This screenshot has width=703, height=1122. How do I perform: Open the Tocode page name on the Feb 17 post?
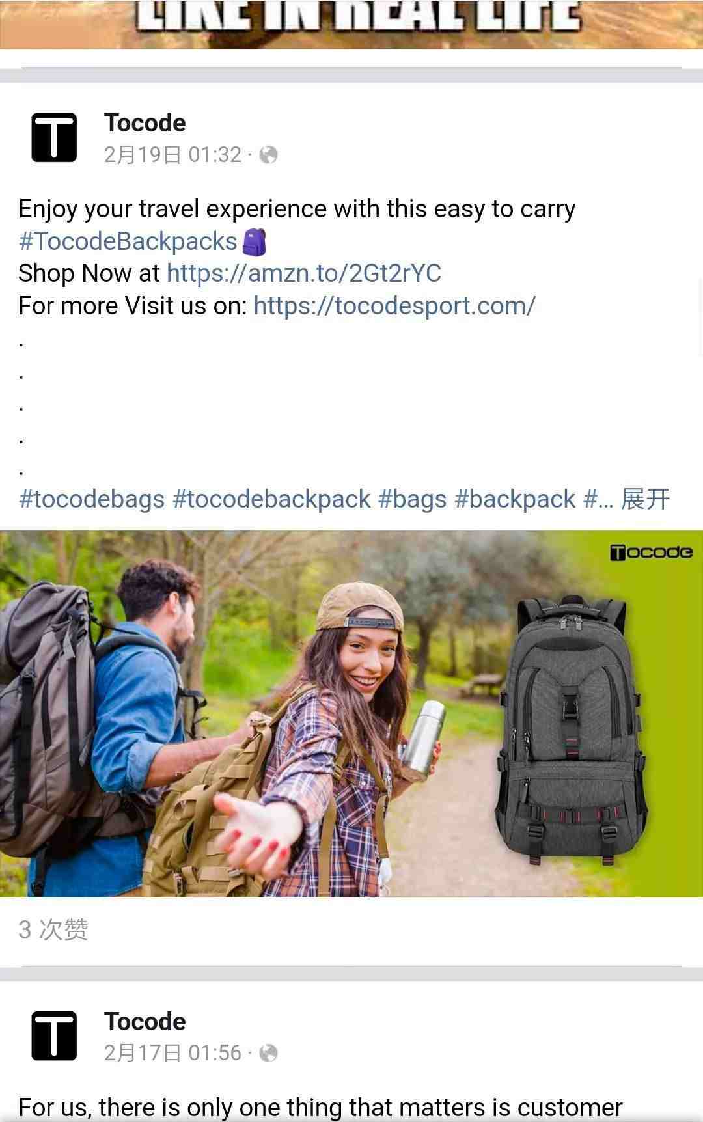(145, 1021)
